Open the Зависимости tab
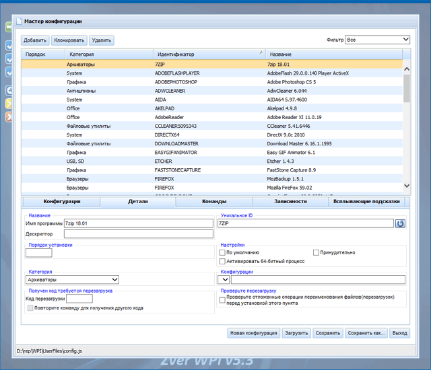The height and width of the screenshot is (370, 431). [x=290, y=201]
